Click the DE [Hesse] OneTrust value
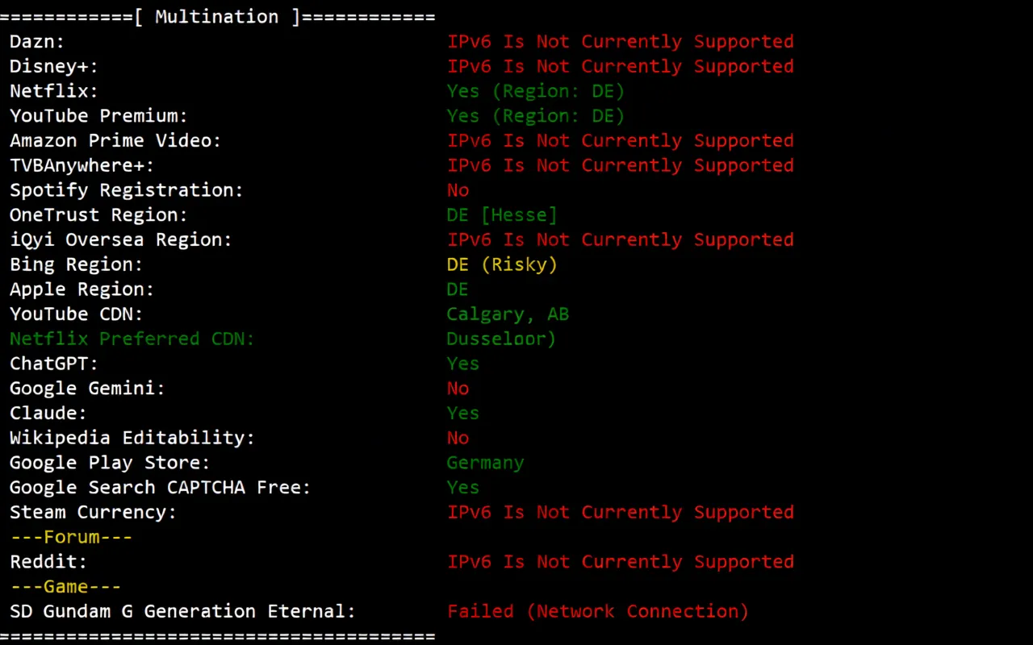 coord(501,215)
